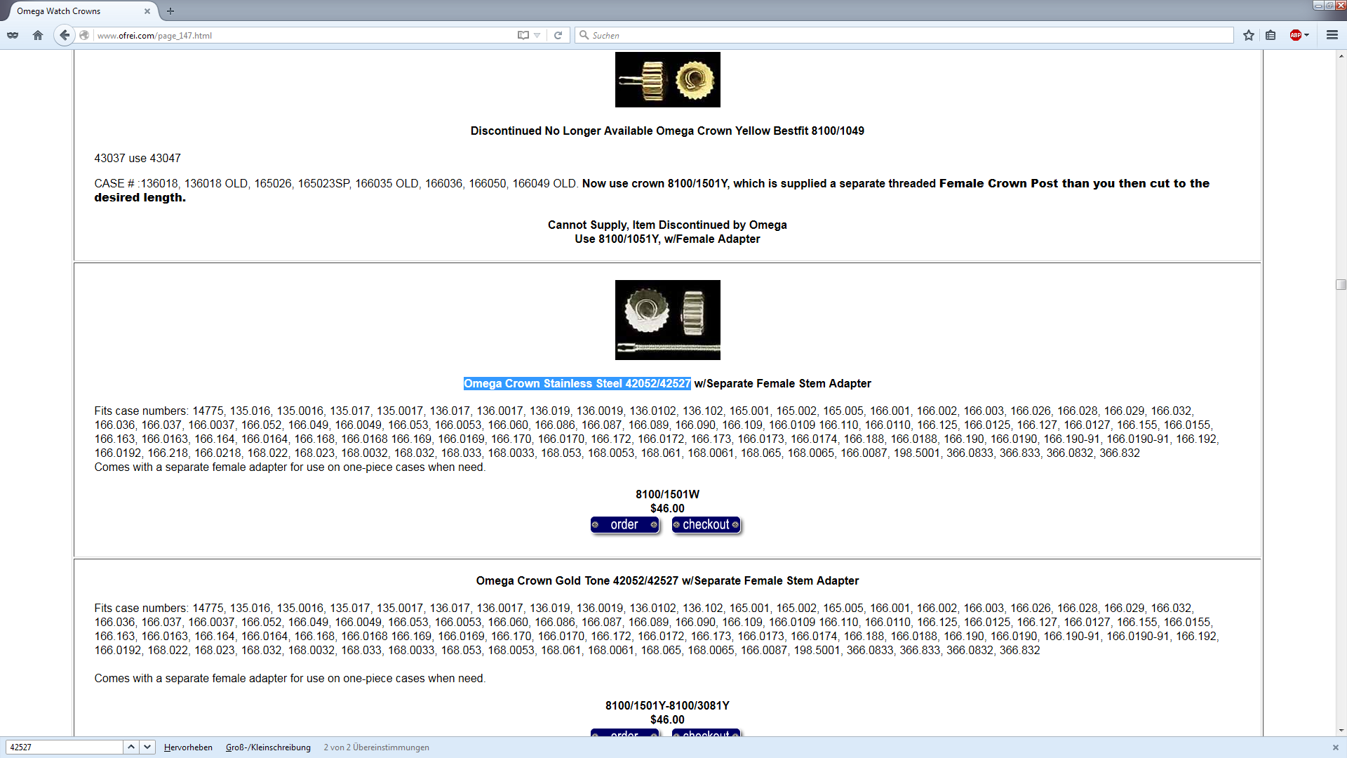Click order button for 8100/1501W crown
The width and height of the screenshot is (1347, 758).
(x=624, y=525)
